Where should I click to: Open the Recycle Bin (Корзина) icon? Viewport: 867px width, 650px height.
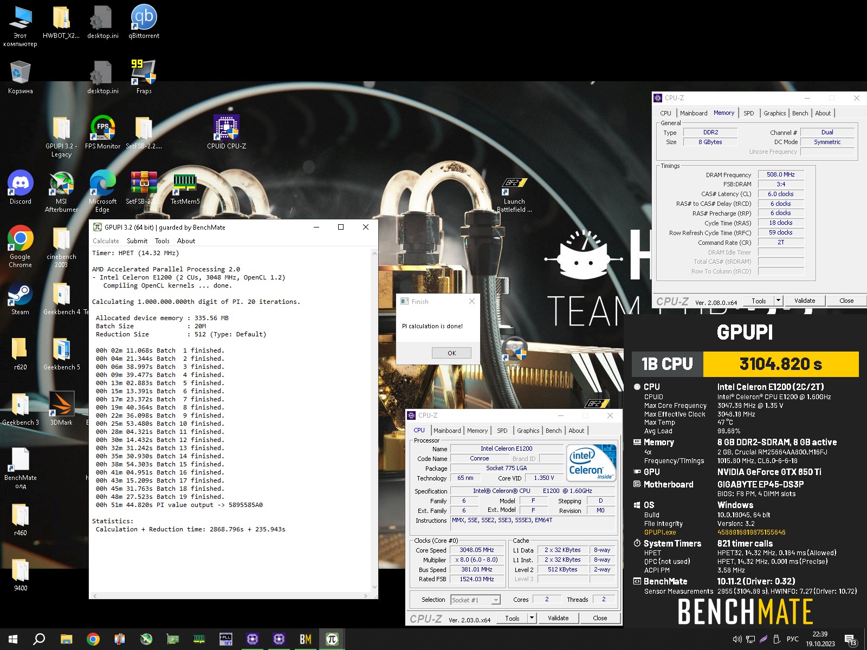(21, 77)
